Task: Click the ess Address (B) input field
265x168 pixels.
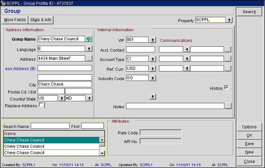Action: point(65,68)
